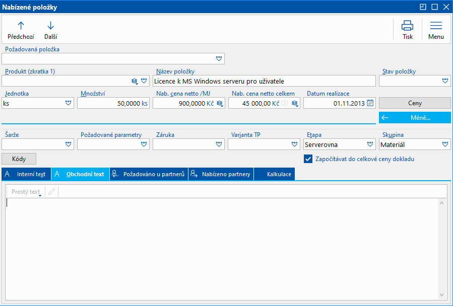Viewport: 453px width, 306px height.
Task: Open Požadováno u partnerů tab
Action: 149,174
